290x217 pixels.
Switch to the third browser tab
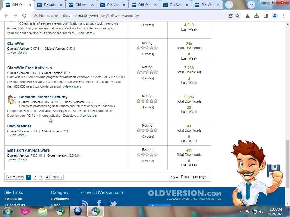[81, 5]
